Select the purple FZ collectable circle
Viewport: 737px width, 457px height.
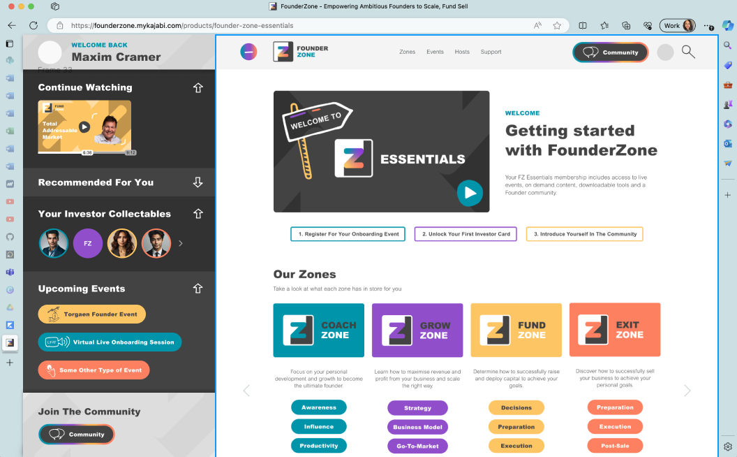pyautogui.click(x=87, y=243)
